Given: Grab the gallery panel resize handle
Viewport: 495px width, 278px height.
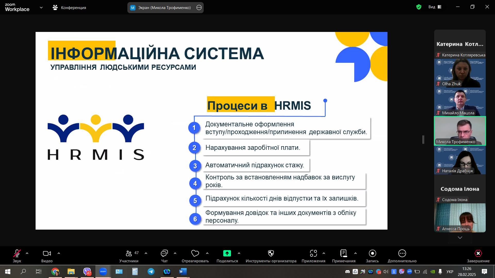Looking at the screenshot, I should (423, 140).
